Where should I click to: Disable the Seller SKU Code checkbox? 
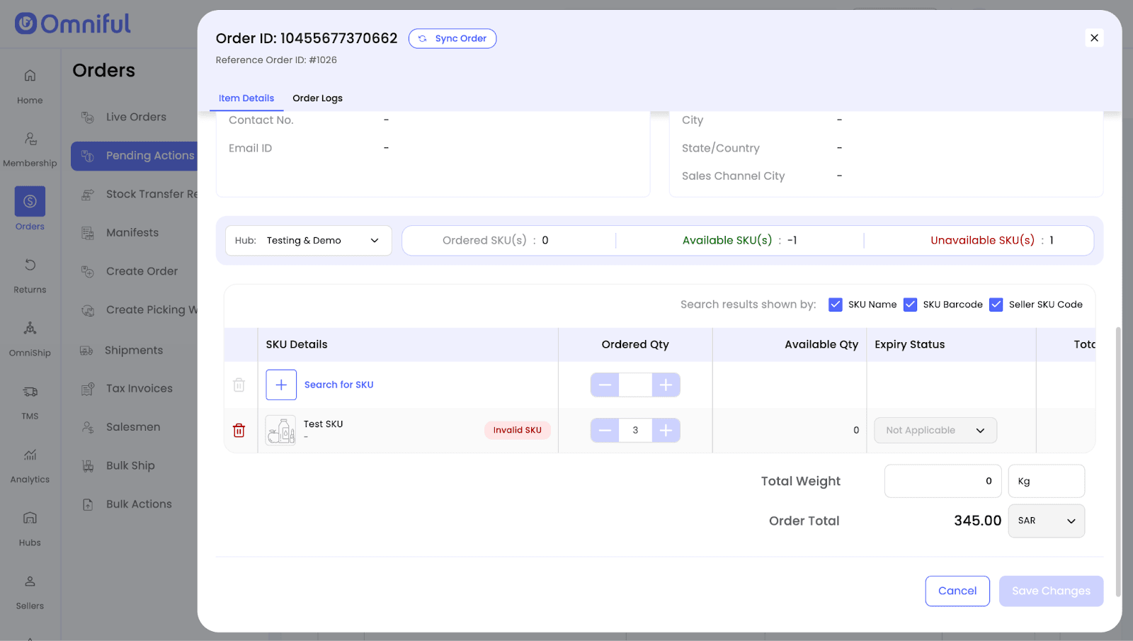coord(996,305)
